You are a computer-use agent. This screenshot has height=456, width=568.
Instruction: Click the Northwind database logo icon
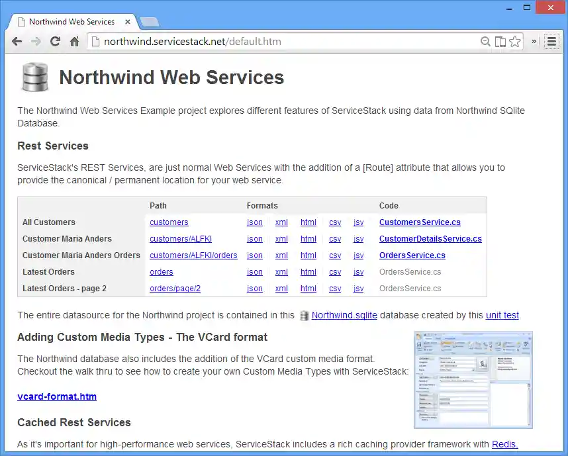[34, 77]
